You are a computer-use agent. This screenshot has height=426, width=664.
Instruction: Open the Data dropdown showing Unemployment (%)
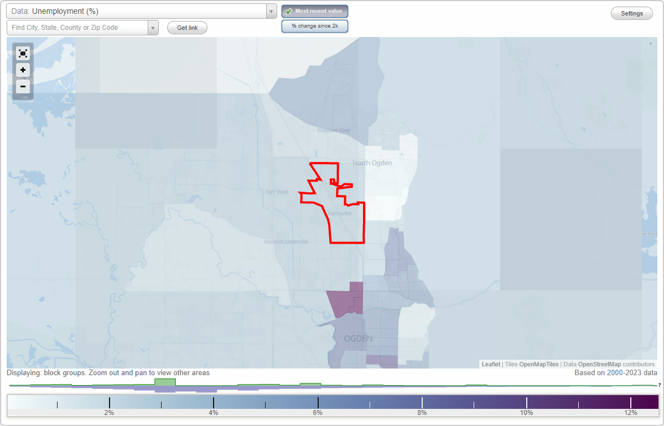tap(138, 11)
